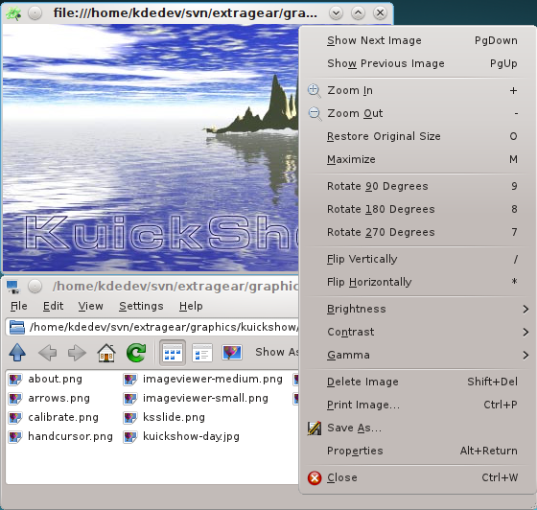Click the about.png file icon
537x510 pixels.
[15, 380]
